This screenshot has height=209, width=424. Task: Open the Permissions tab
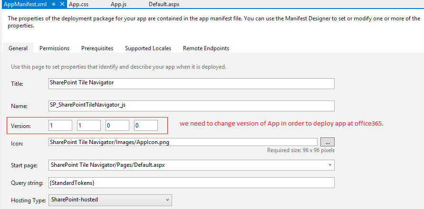pos(54,48)
